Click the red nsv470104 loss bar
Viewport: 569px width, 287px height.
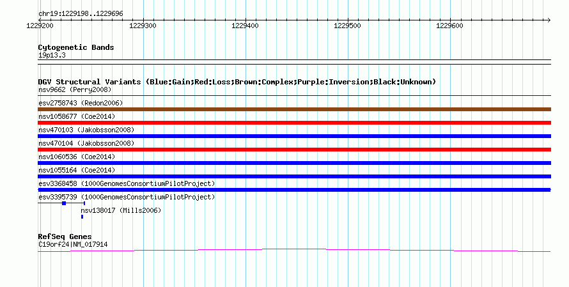tap(294, 150)
